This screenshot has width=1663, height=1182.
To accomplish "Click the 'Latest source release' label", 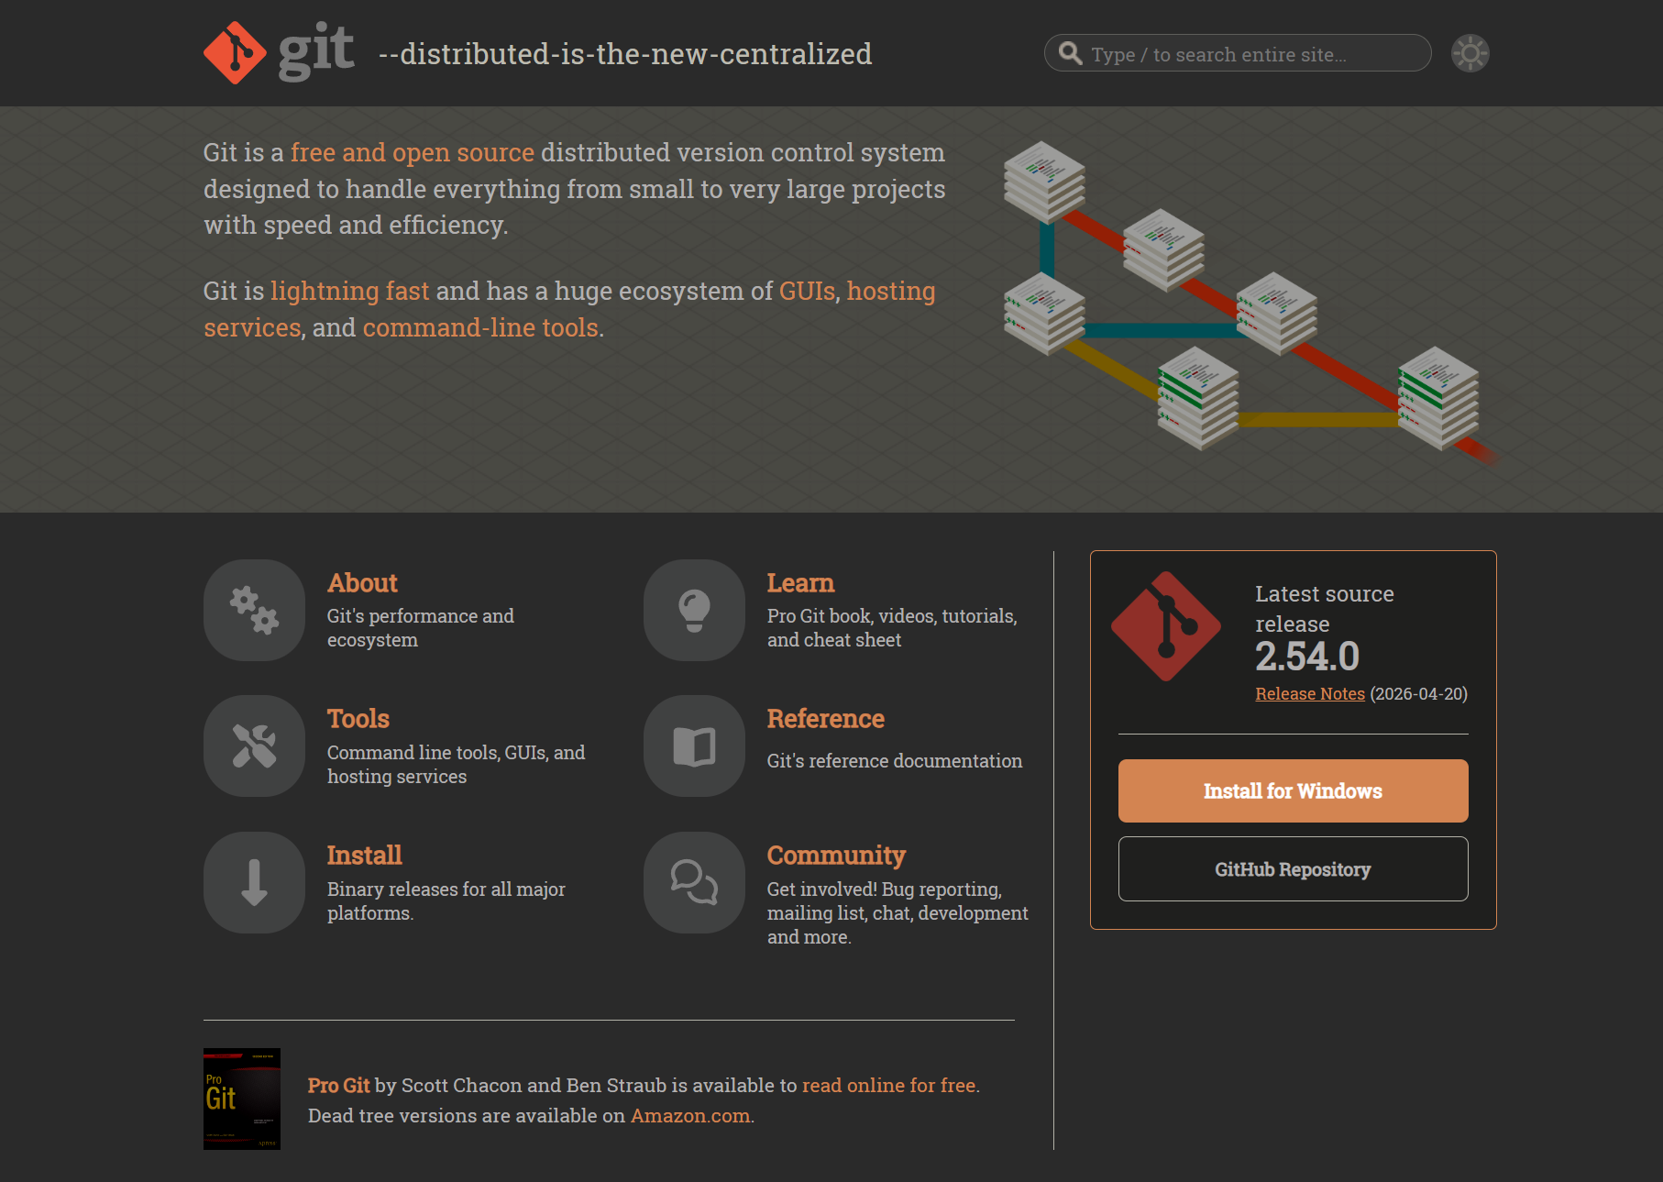I will pos(1325,609).
